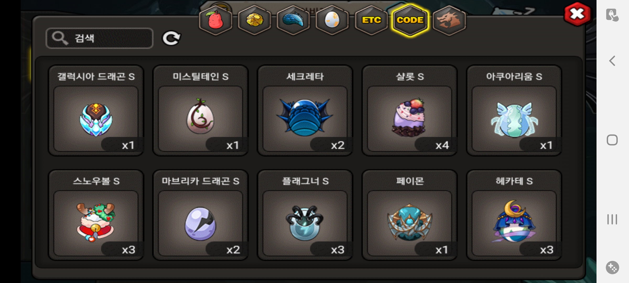Switch to the gold nugget tab
The image size is (629, 283).
(x=254, y=20)
